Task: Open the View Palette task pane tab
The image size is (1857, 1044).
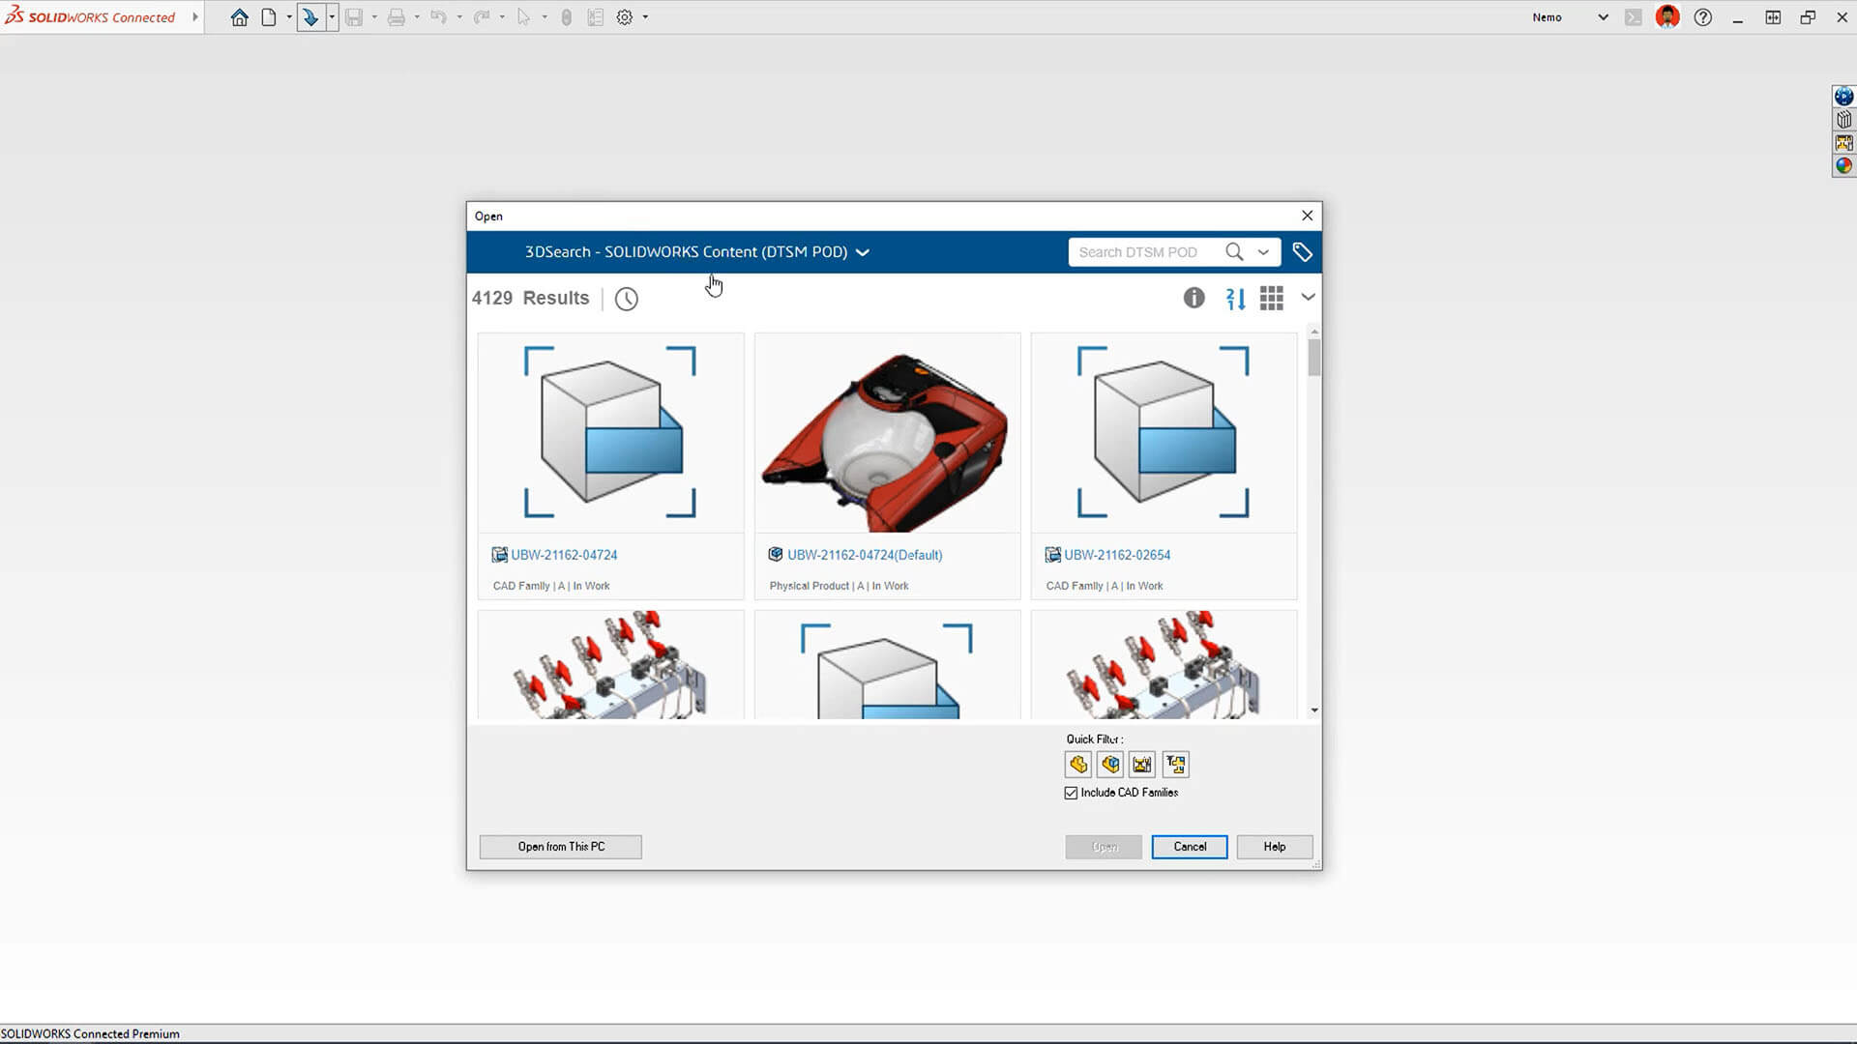Action: point(1844,143)
